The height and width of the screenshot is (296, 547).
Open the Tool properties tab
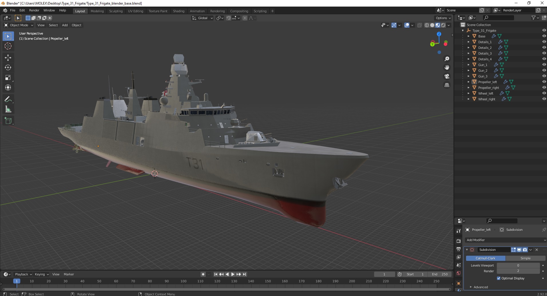click(x=459, y=231)
